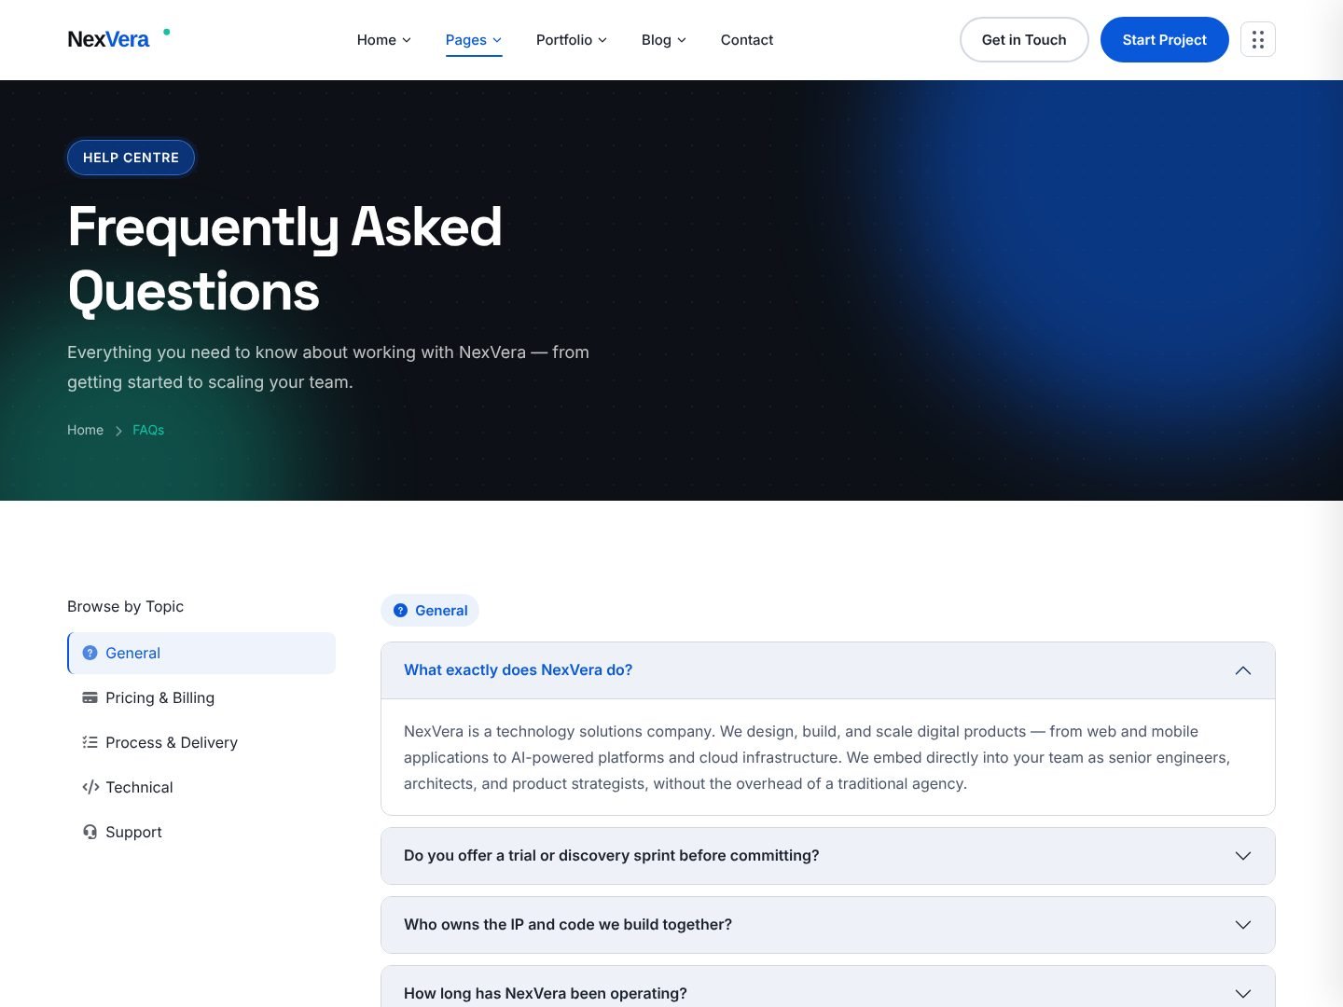
Task: Click the General badge above the questions
Action: [x=430, y=611]
